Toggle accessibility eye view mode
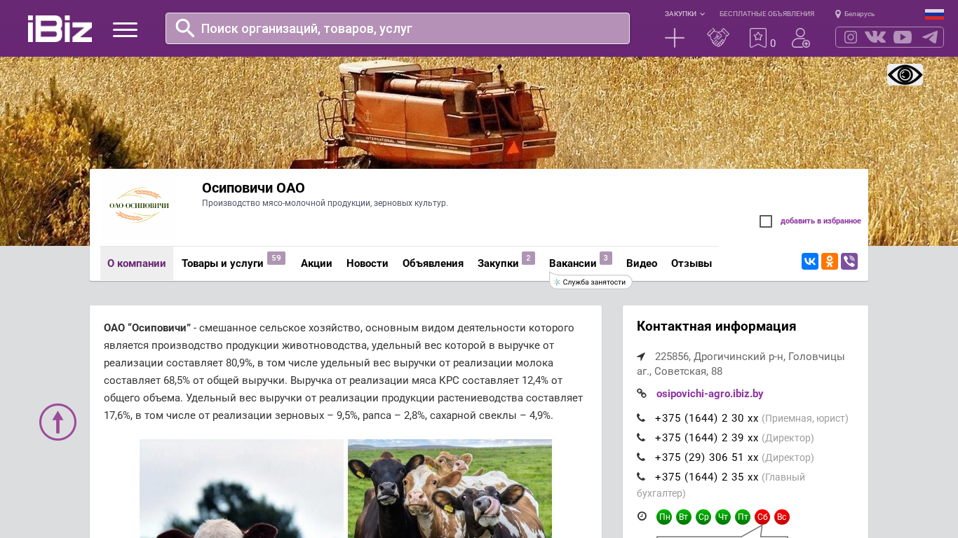 click(905, 75)
